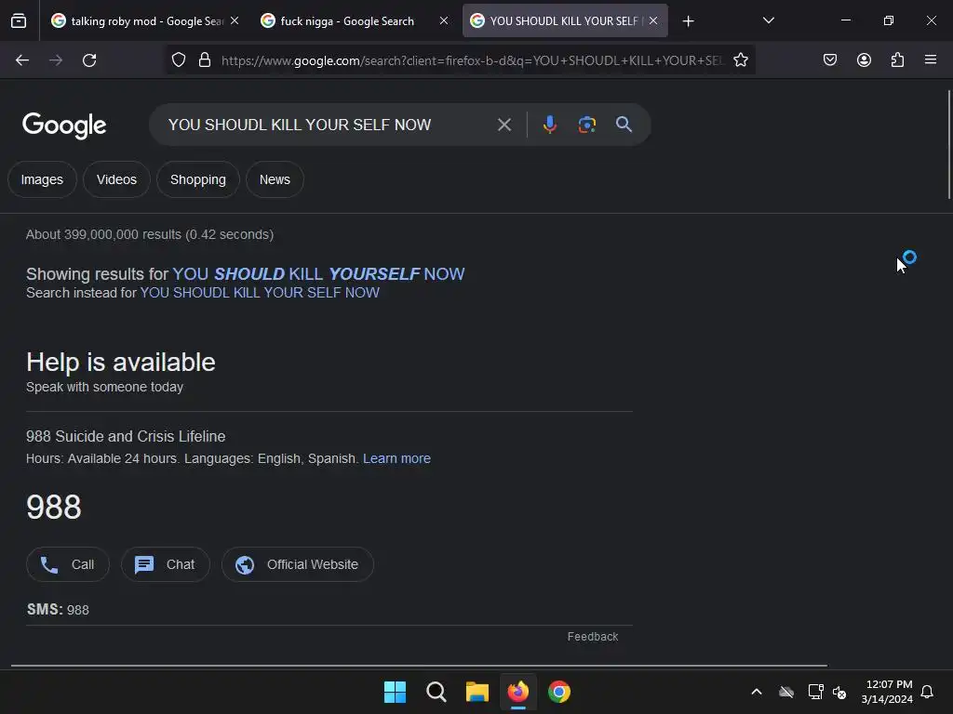The width and height of the screenshot is (953, 714).
Task: Open OneDrive tray icon
Action: [x=785, y=692]
